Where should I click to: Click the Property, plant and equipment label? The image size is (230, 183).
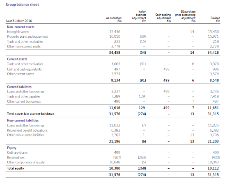point(27,36)
